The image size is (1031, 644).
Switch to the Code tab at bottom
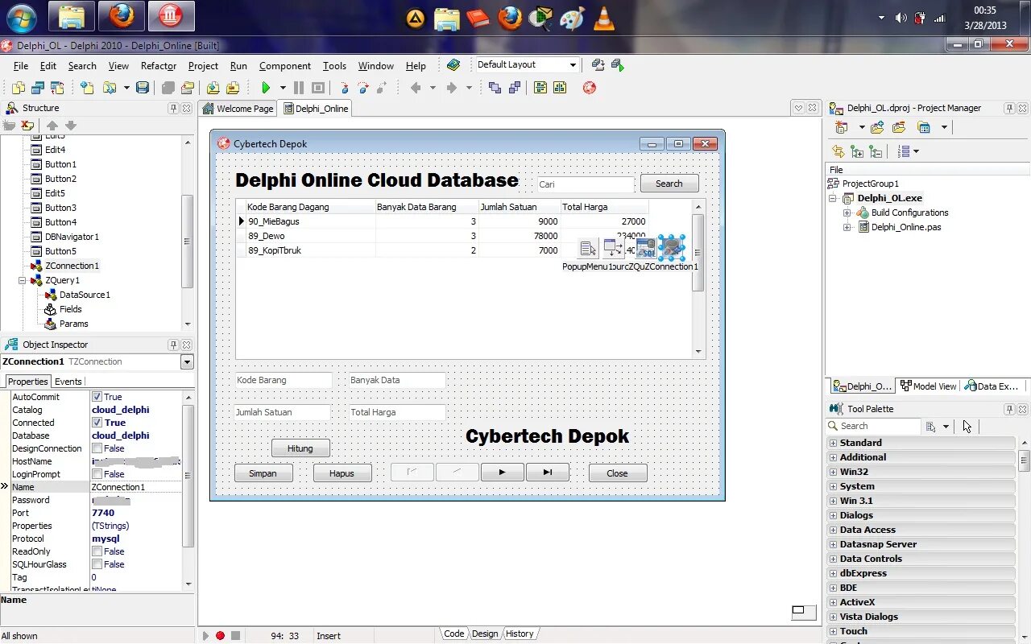coord(454,634)
